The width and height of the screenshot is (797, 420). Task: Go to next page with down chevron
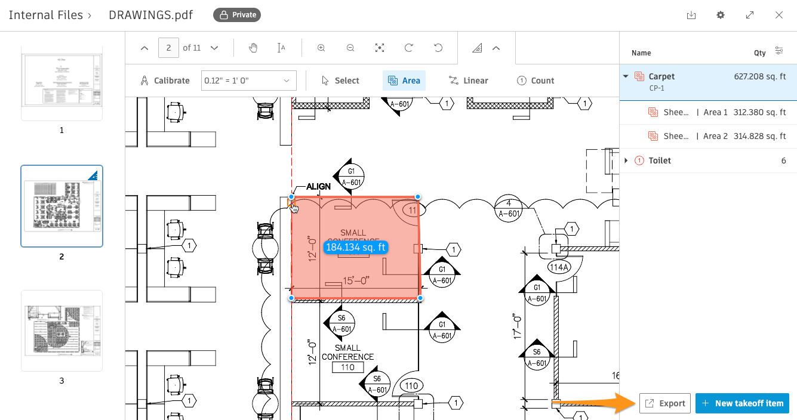214,48
